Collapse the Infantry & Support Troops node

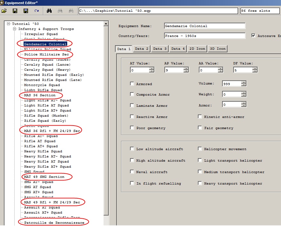tap(15, 29)
